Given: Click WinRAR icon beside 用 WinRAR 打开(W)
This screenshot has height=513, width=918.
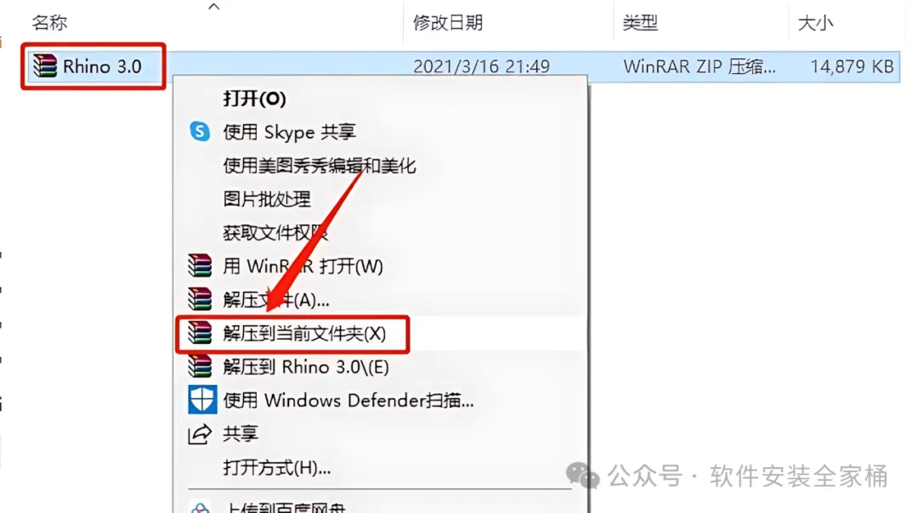Looking at the screenshot, I should 200,266.
